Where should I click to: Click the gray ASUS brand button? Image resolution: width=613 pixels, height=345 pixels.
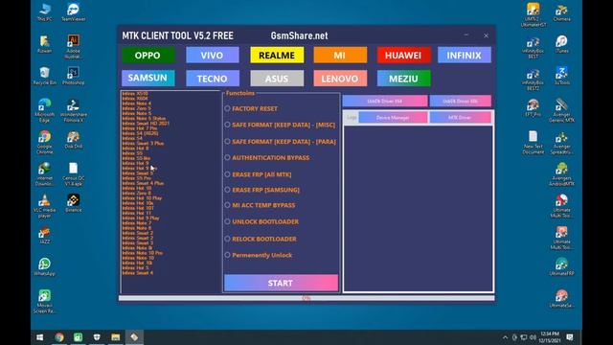tap(277, 79)
